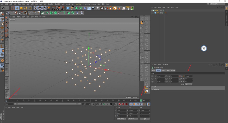This screenshot has height=123, width=228.
Task: Expand the first collapsed section below HPB order
Action: point(188,87)
